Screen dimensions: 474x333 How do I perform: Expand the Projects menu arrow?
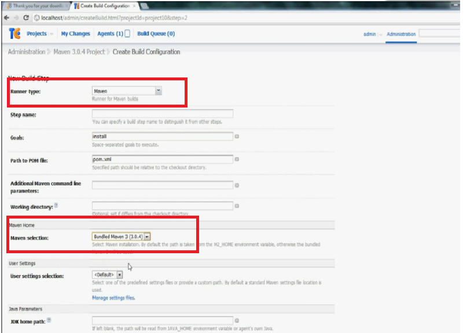click(52, 34)
